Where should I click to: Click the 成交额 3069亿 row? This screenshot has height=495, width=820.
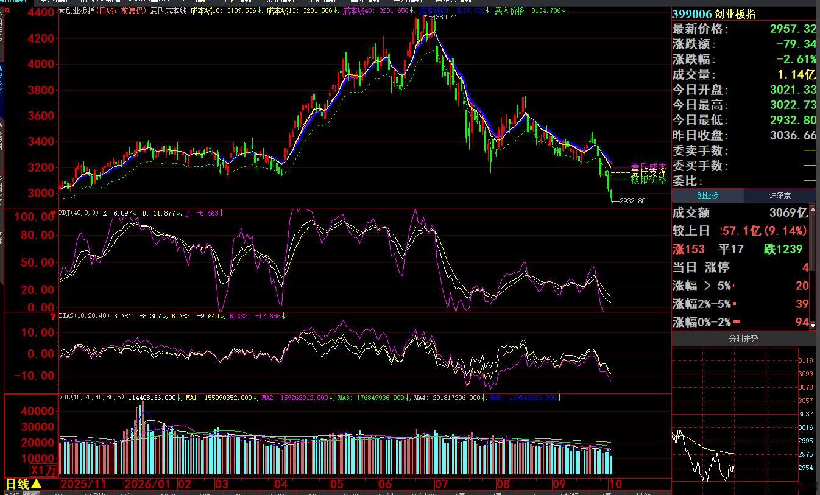pos(740,212)
